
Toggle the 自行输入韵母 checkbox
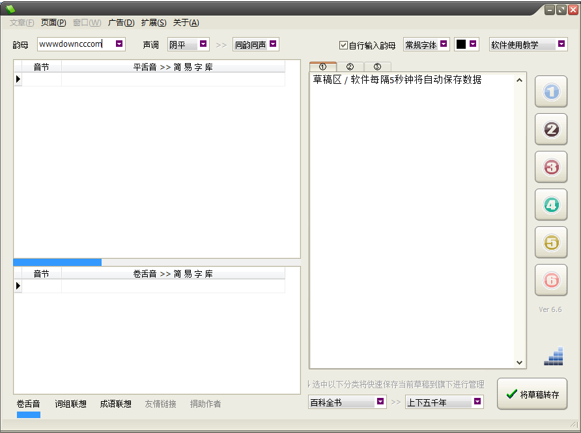click(x=343, y=44)
